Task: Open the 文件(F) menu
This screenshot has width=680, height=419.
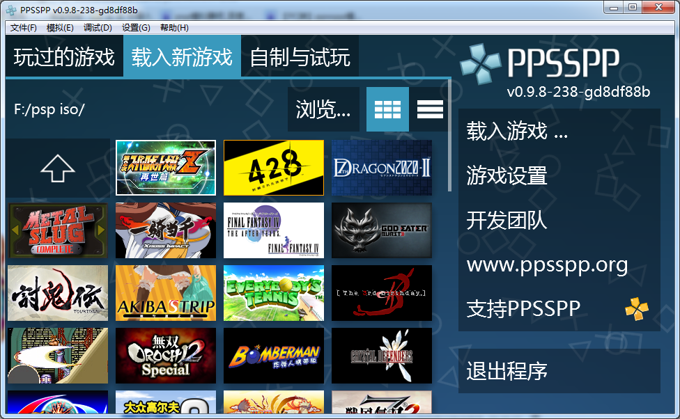Action: click(24, 28)
